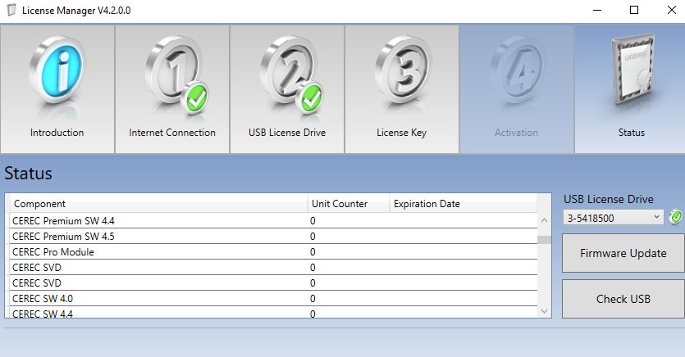Image resolution: width=685 pixels, height=357 pixels.
Task: Select the CEREC Premium SW 4.4 row
Action: pyautogui.click(x=273, y=220)
